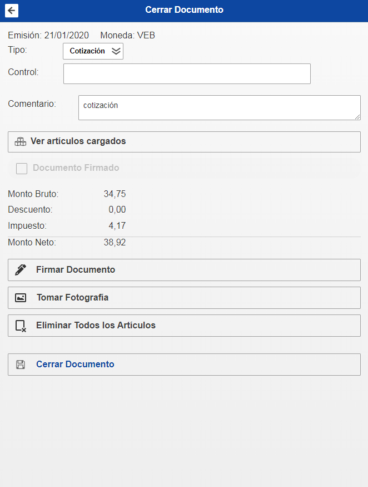Click the Monto Neto value 38,92
368x487 pixels.
[115, 243]
